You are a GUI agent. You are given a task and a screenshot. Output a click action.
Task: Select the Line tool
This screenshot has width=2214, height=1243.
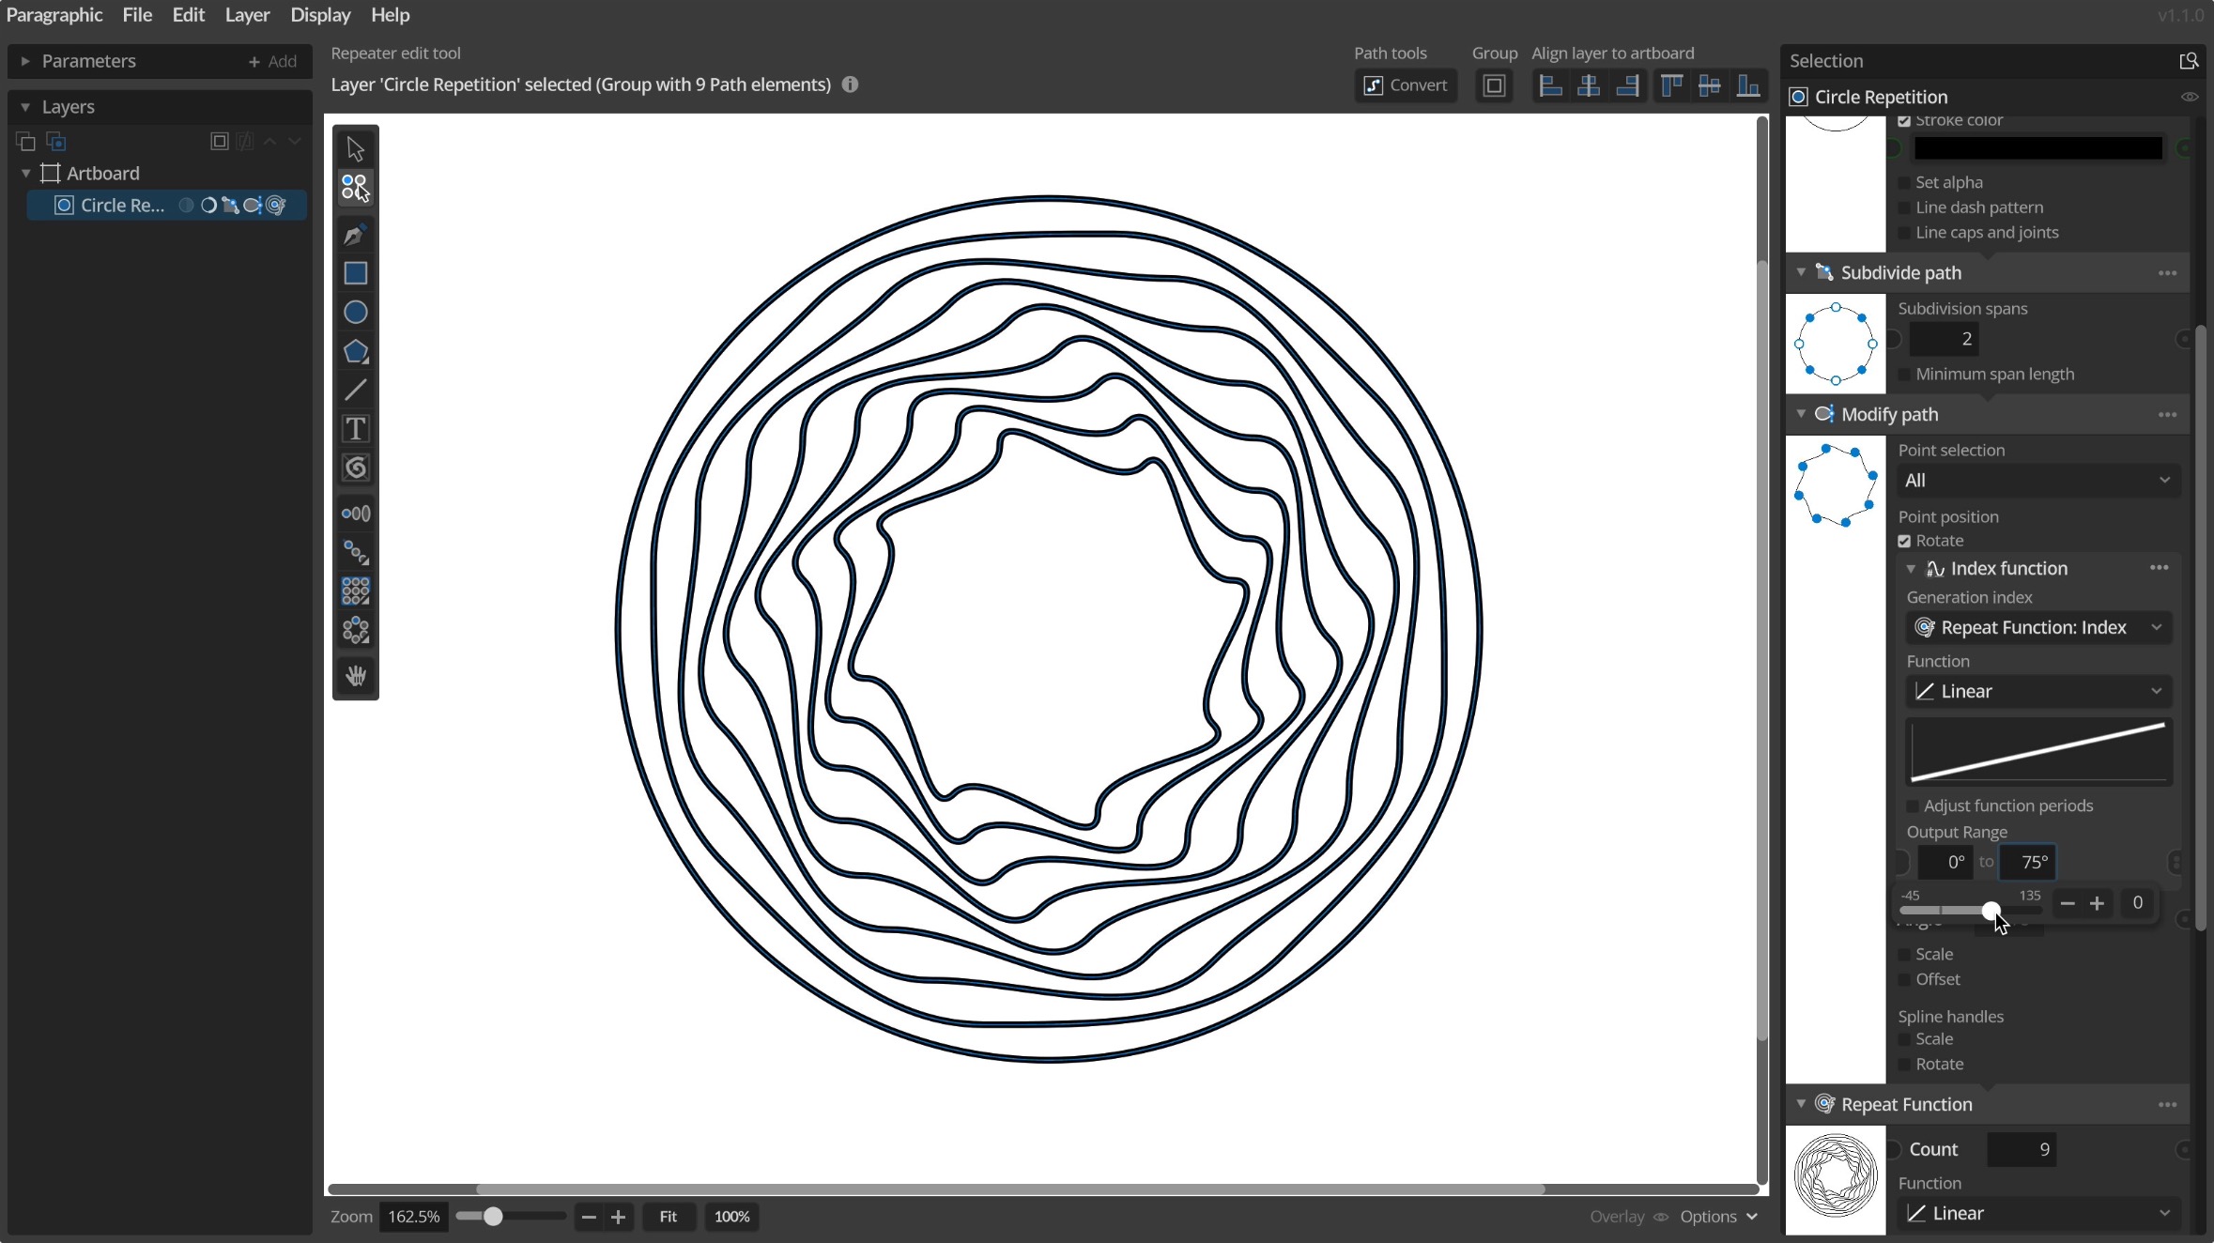tap(355, 390)
